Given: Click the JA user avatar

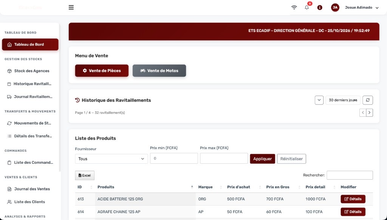Looking at the screenshot, I should [x=335, y=8].
